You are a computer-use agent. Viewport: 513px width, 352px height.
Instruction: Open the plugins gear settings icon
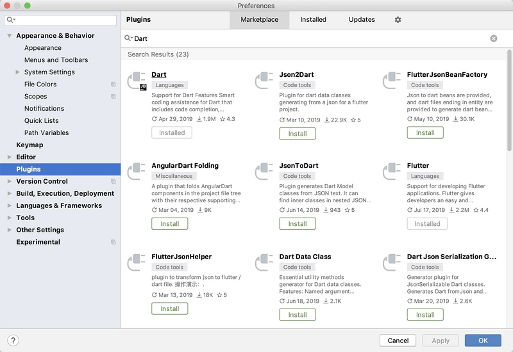398,20
